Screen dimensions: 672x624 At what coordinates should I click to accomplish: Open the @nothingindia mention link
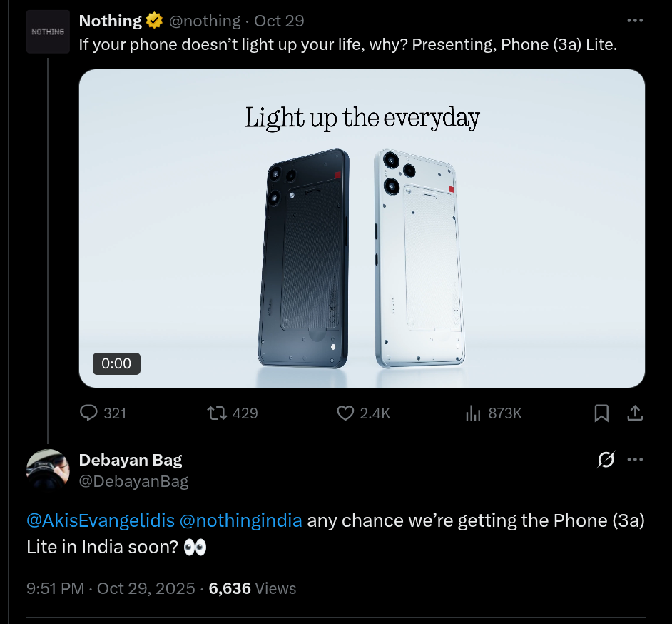coord(240,520)
